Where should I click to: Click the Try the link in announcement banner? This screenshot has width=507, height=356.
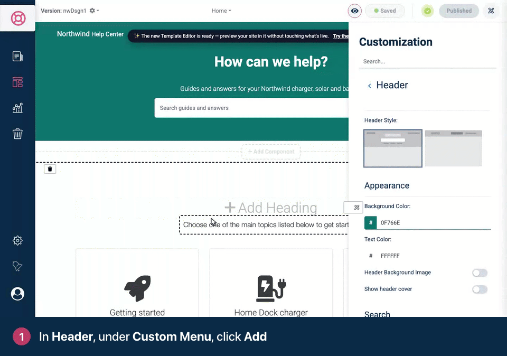[x=341, y=36]
